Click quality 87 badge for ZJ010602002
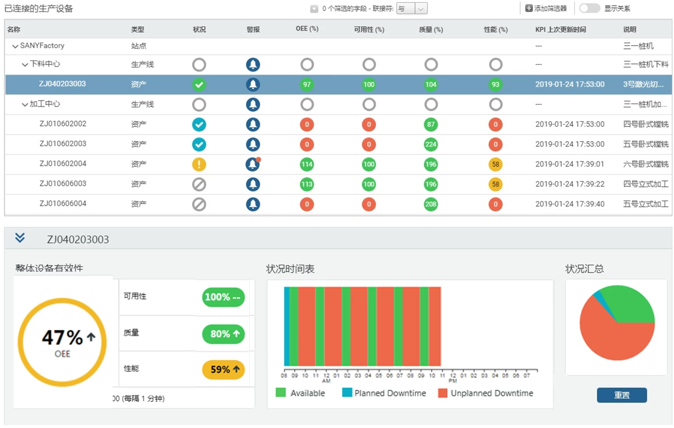Image resolution: width=674 pixels, height=428 pixels. (431, 124)
